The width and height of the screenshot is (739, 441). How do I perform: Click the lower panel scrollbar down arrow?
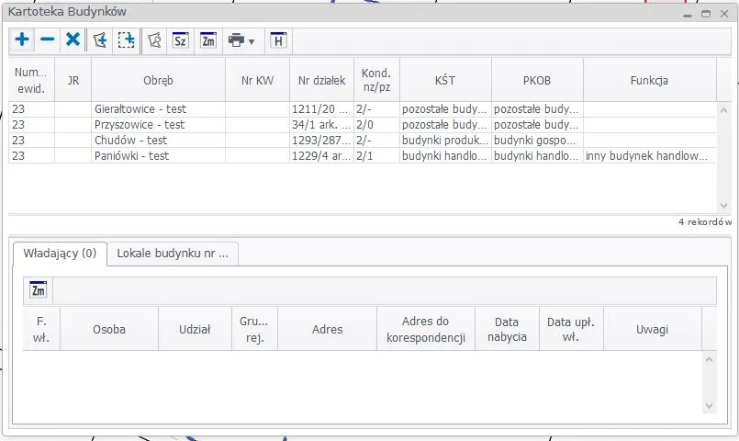[708, 405]
